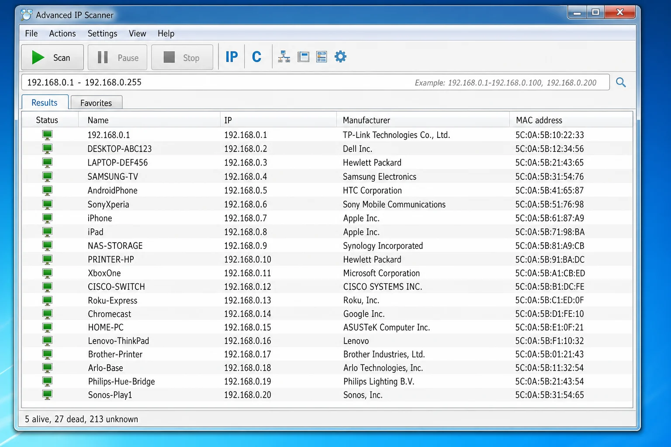
Task: Open the View menu
Action: (x=137, y=34)
